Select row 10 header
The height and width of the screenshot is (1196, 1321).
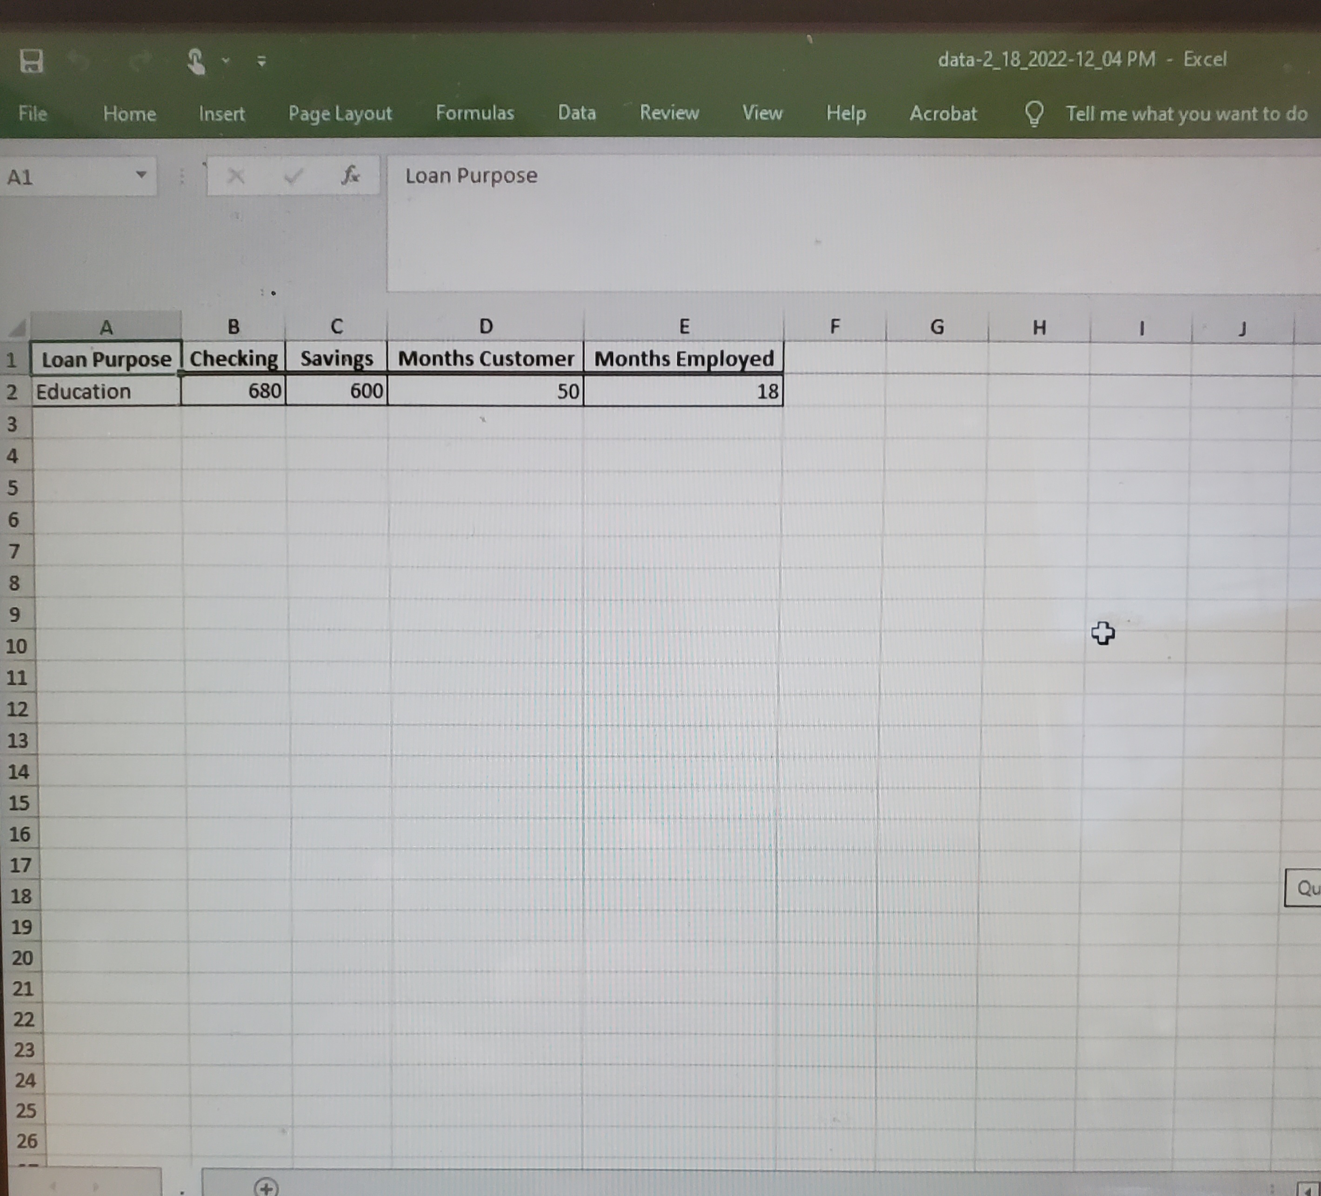click(17, 646)
